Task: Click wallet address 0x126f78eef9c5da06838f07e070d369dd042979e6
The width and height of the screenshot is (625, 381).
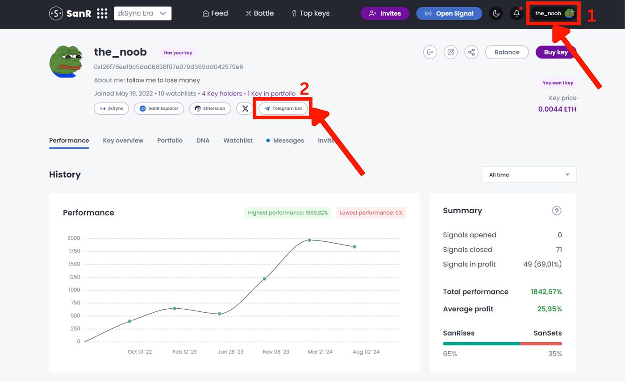Action: [x=169, y=67]
